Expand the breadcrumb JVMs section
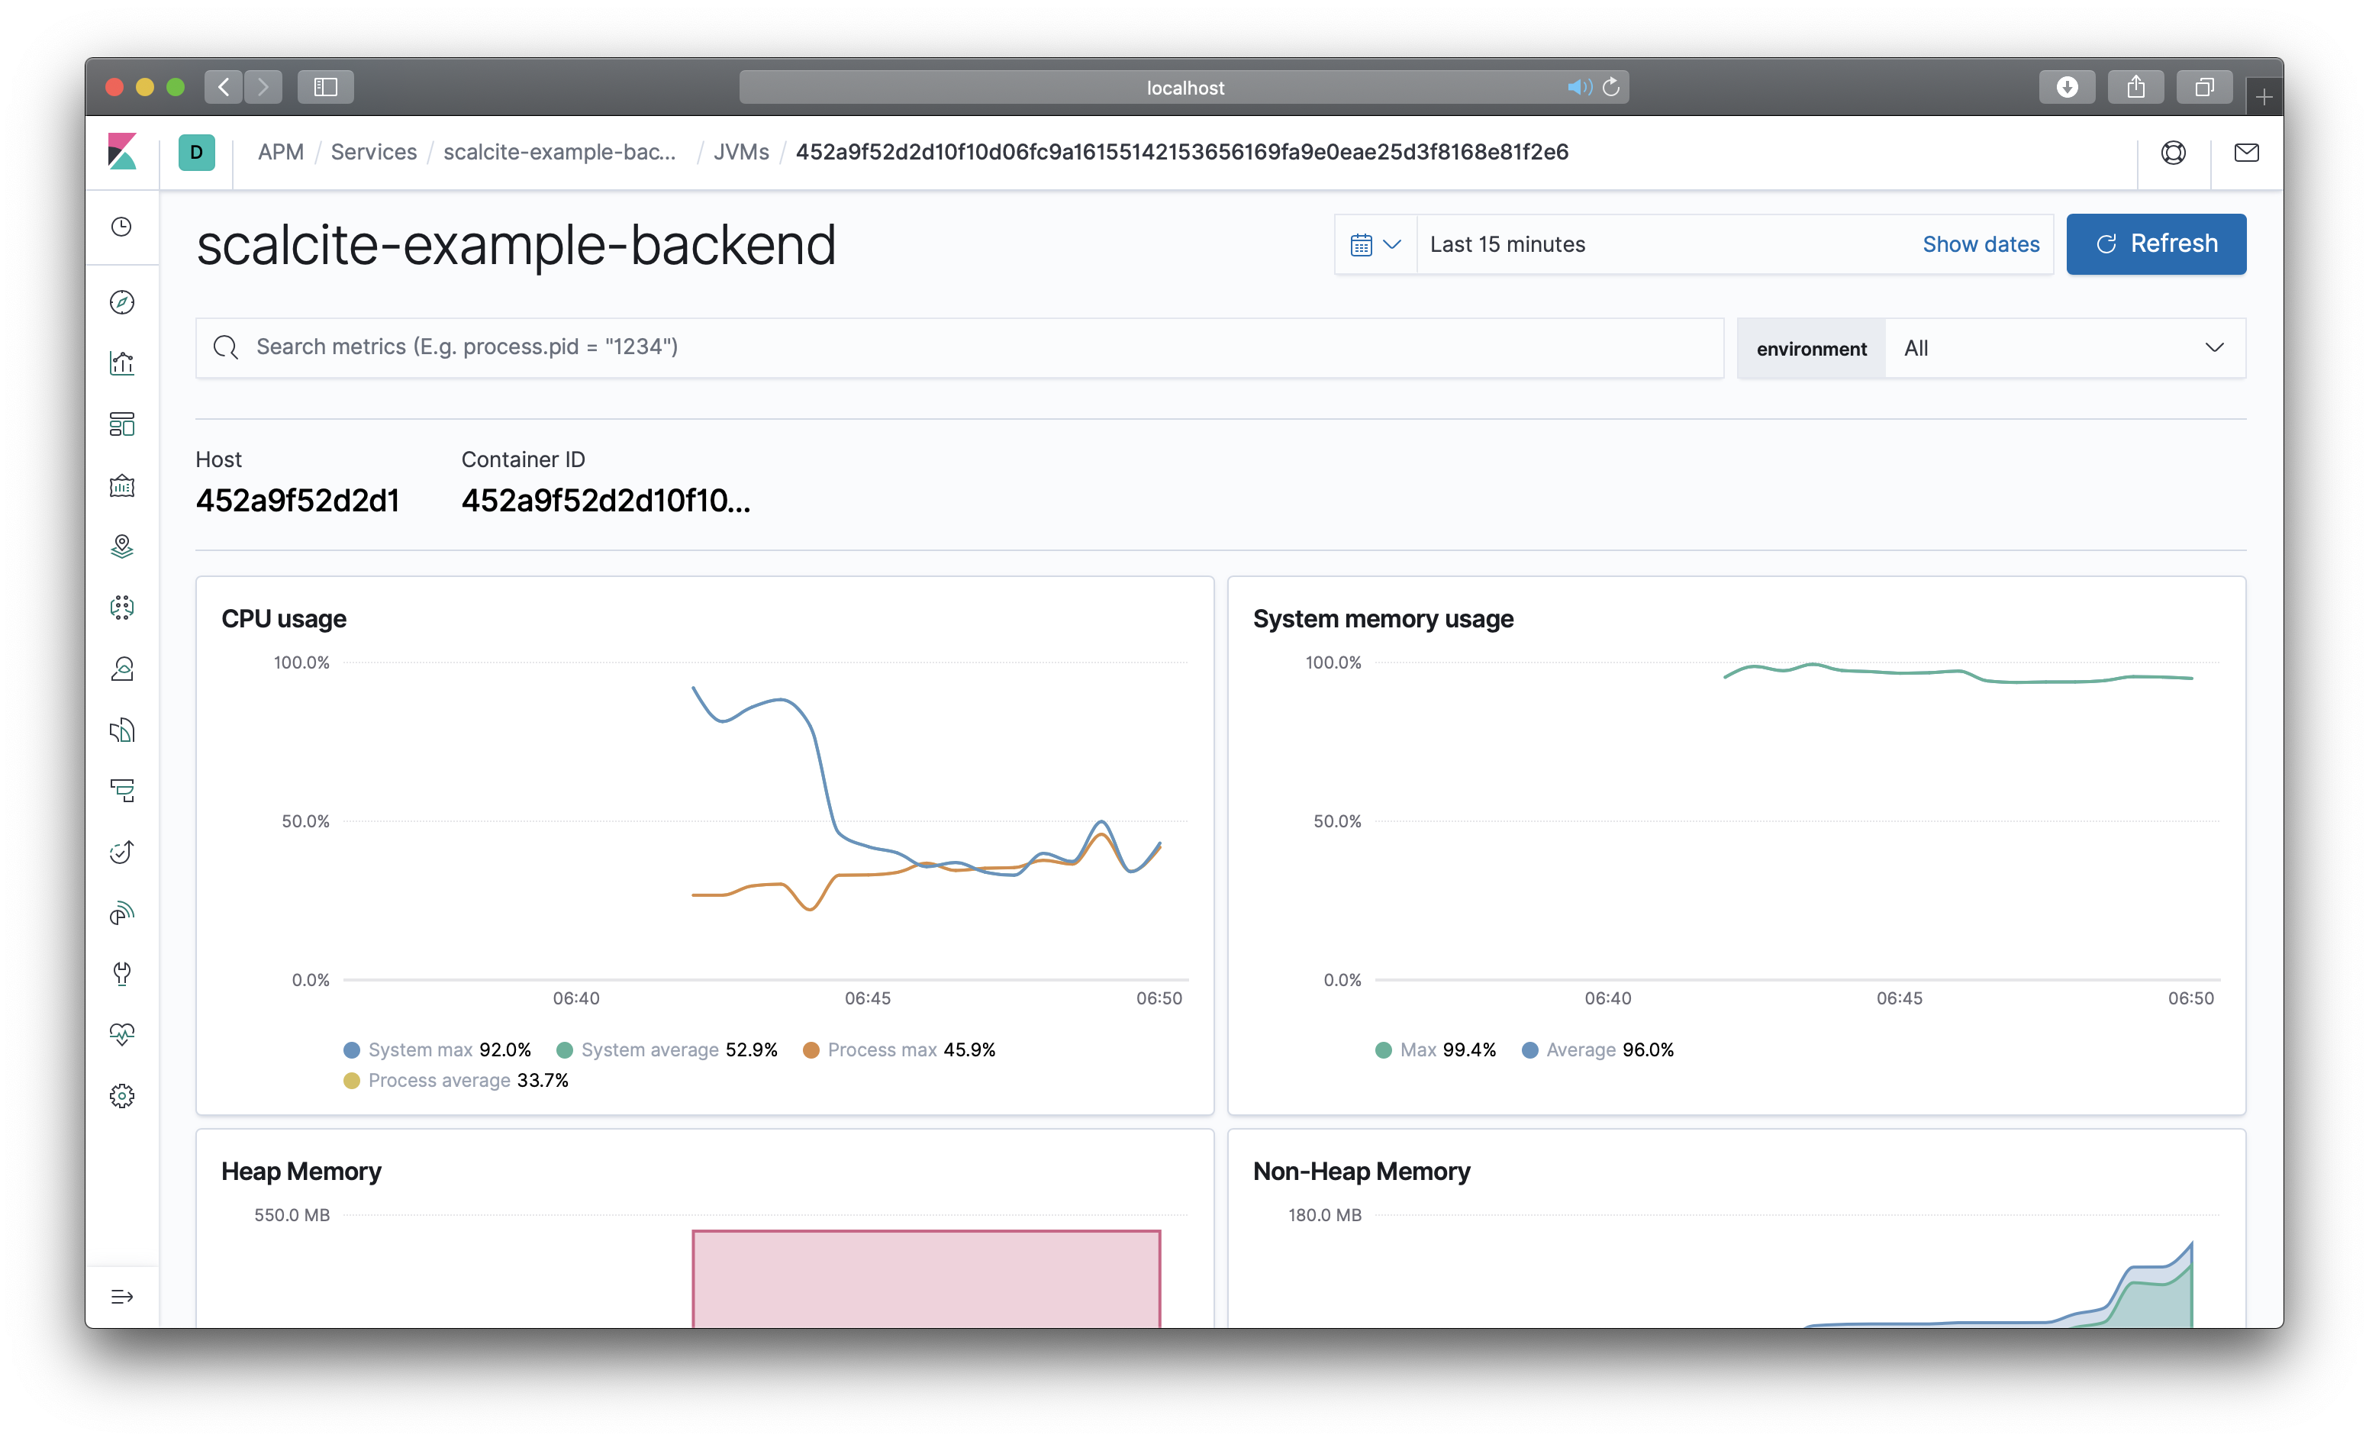 (741, 150)
